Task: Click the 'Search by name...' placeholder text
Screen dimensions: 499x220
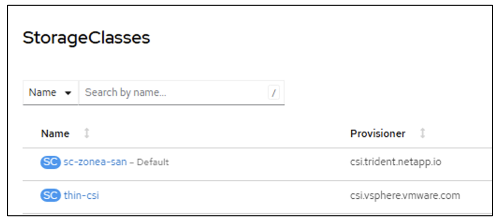Action: 126,93
